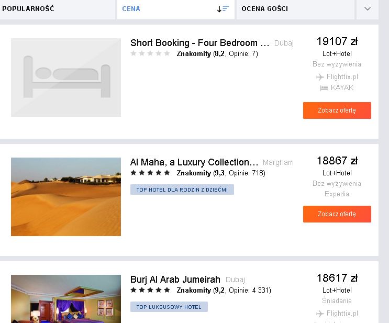Screen dimensions: 389x323
Task: Click the star rating of Short Booking
Action: (x=150, y=53)
